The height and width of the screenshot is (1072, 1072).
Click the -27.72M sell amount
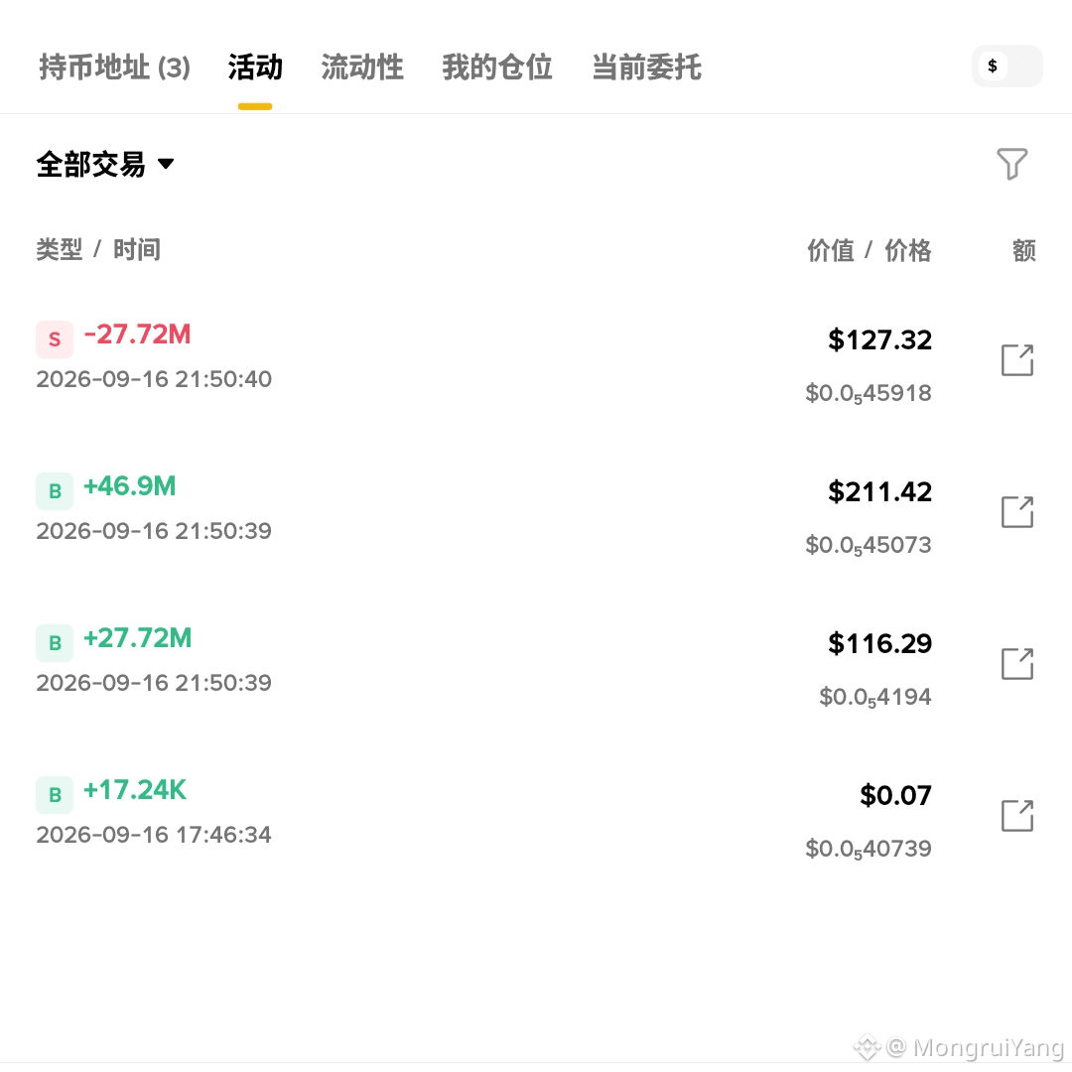tap(137, 335)
